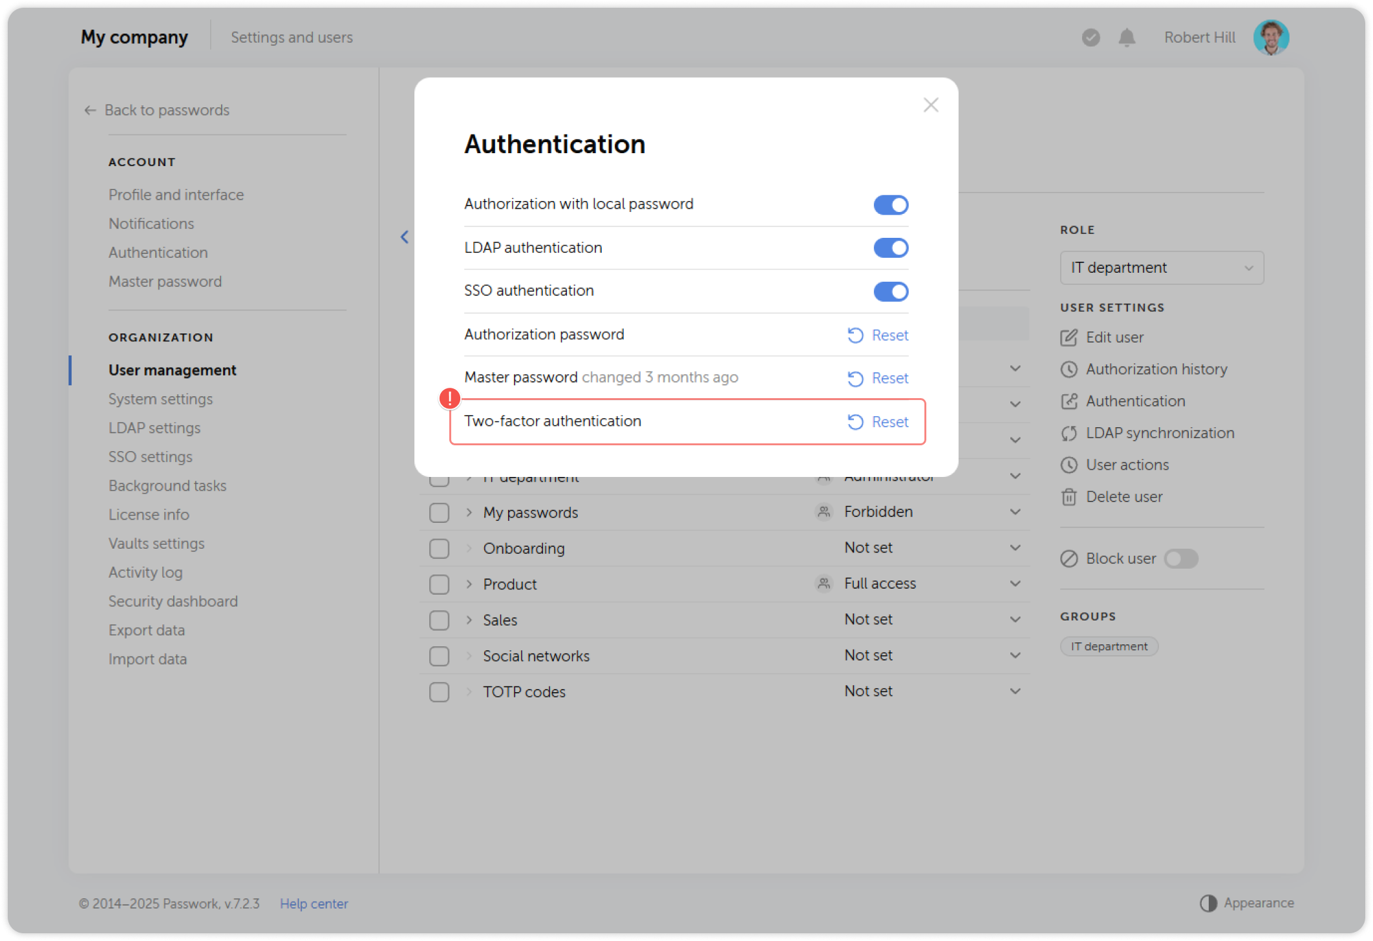Open Authorization history for the user

1156,369
